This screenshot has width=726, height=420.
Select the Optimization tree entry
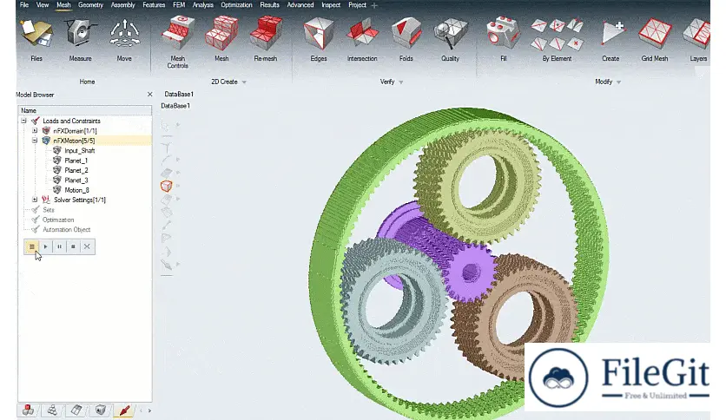(58, 220)
